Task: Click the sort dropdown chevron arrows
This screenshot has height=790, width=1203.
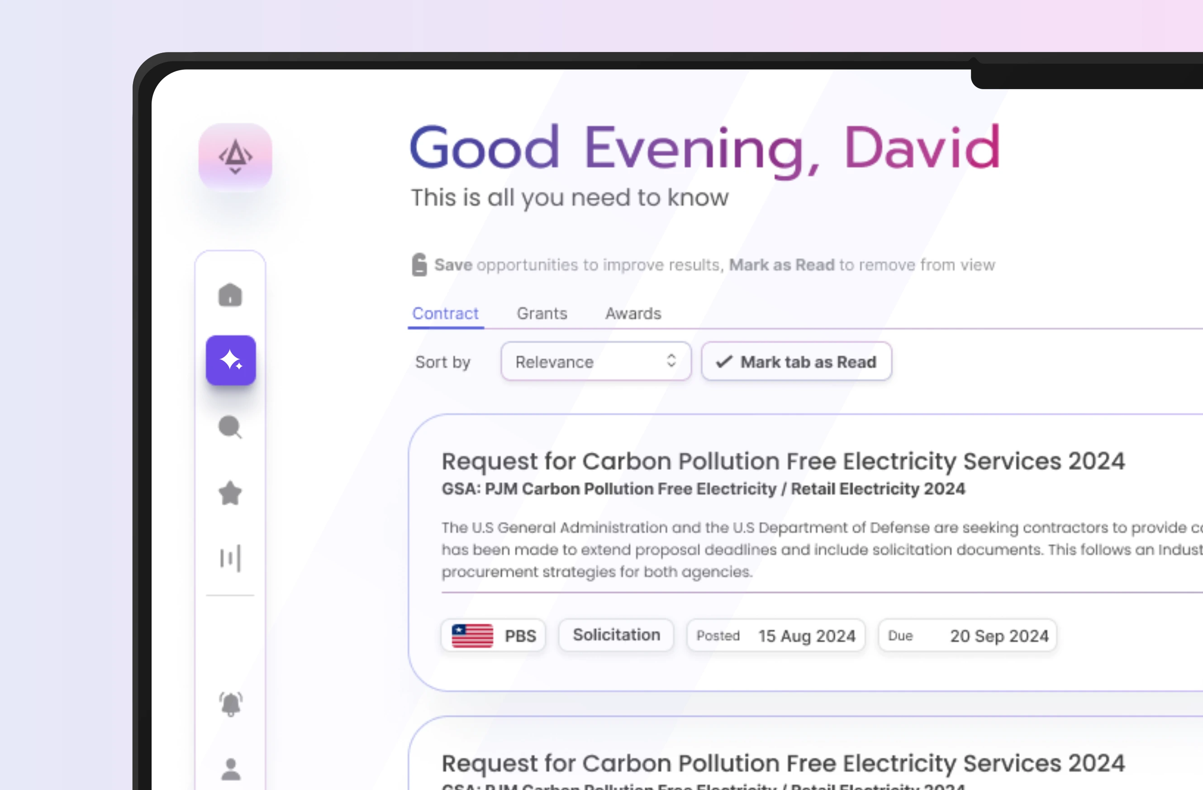Action: pyautogui.click(x=671, y=361)
